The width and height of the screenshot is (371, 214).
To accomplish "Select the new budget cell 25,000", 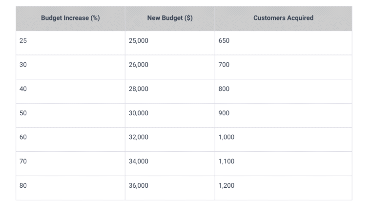I will tap(170, 43).
